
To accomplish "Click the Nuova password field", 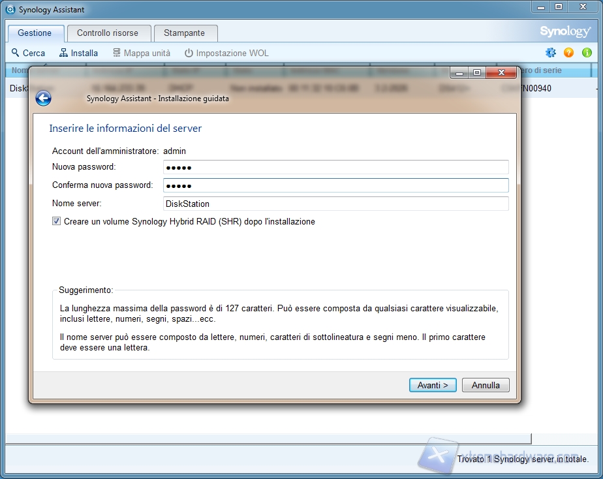I will tap(335, 168).
